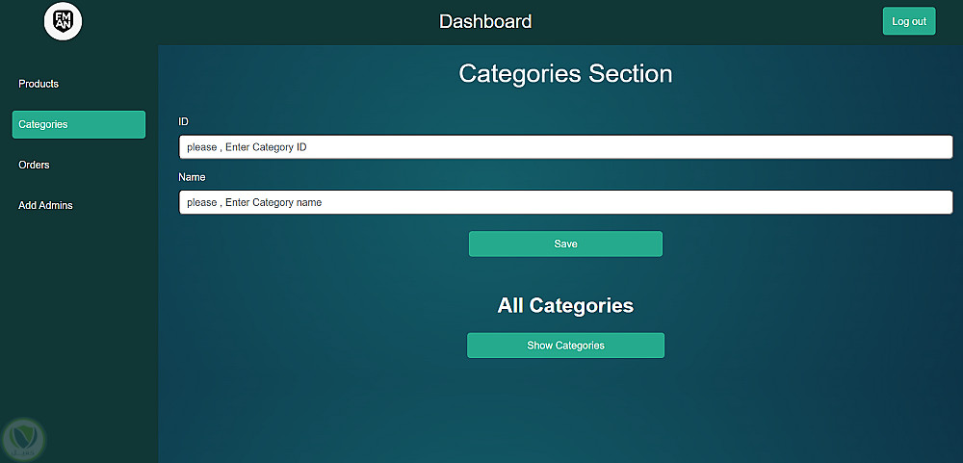
Task: Select Categories in the sidebar
Action: tap(79, 124)
